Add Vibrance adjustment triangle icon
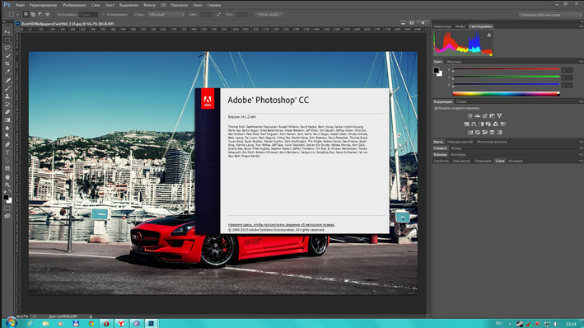The width and height of the screenshot is (584, 328). (499, 116)
